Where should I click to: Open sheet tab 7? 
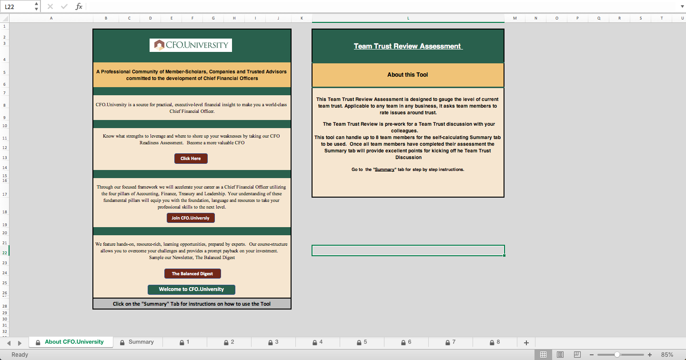[450, 342]
